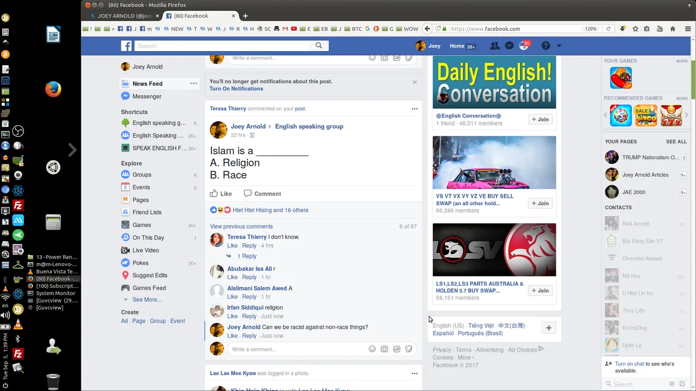The width and height of the screenshot is (696, 391).
Task: Open Live Video in sidebar
Action: (146, 250)
